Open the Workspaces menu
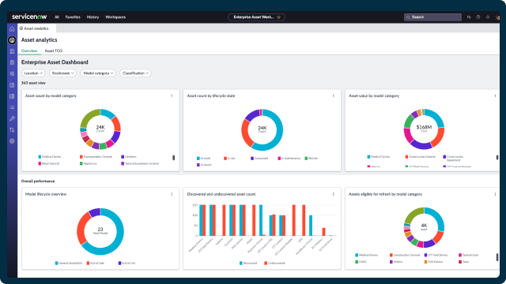The height and width of the screenshot is (284, 506). click(x=115, y=17)
